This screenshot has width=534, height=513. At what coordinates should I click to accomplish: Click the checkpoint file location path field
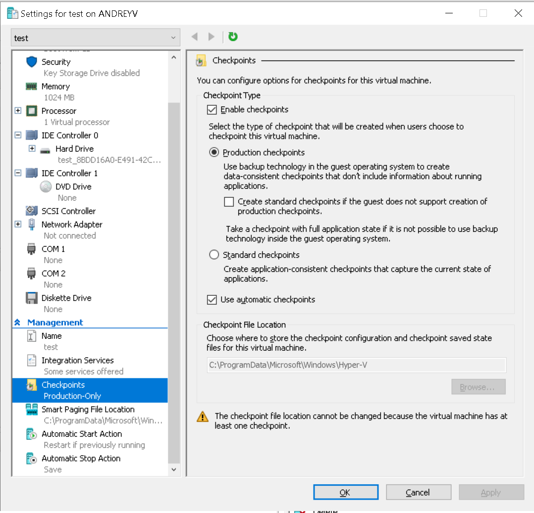356,365
